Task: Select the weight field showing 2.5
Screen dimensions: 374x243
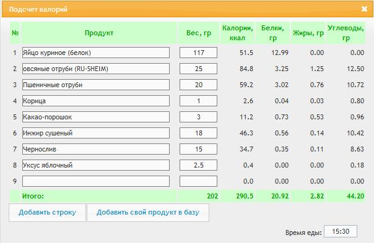Action: 198,165
